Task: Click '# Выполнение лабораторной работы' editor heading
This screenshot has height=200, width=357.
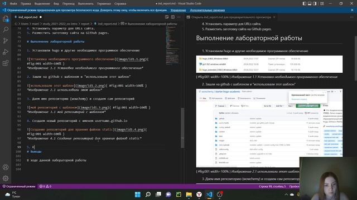Action: 56,42
